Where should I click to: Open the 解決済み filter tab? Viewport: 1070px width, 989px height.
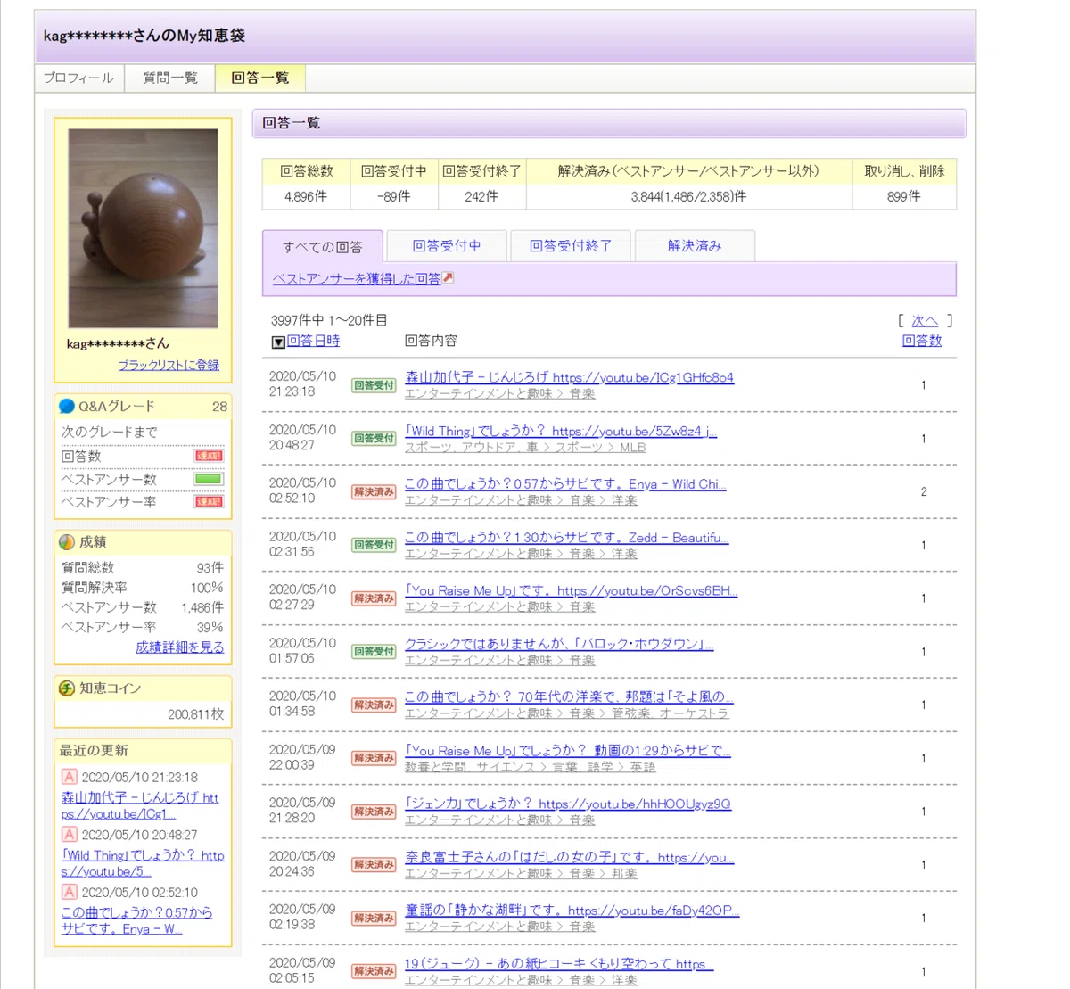(695, 245)
